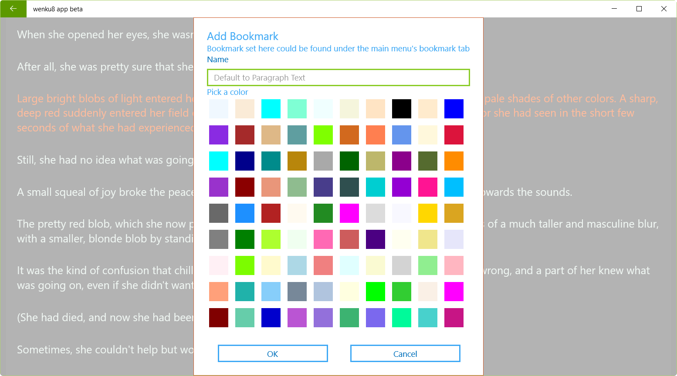Image resolution: width=677 pixels, height=376 pixels.
Task: Cancel the Add Bookmark dialog
Action: click(x=405, y=353)
